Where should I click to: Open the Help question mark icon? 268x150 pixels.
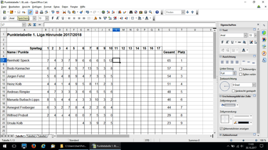157,12
